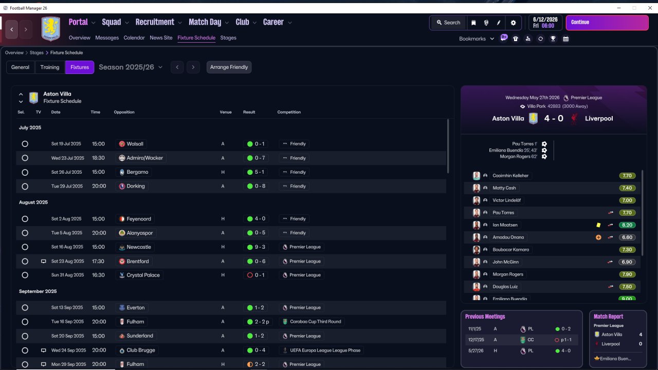Click the player ratings list scrollbar

(643, 212)
